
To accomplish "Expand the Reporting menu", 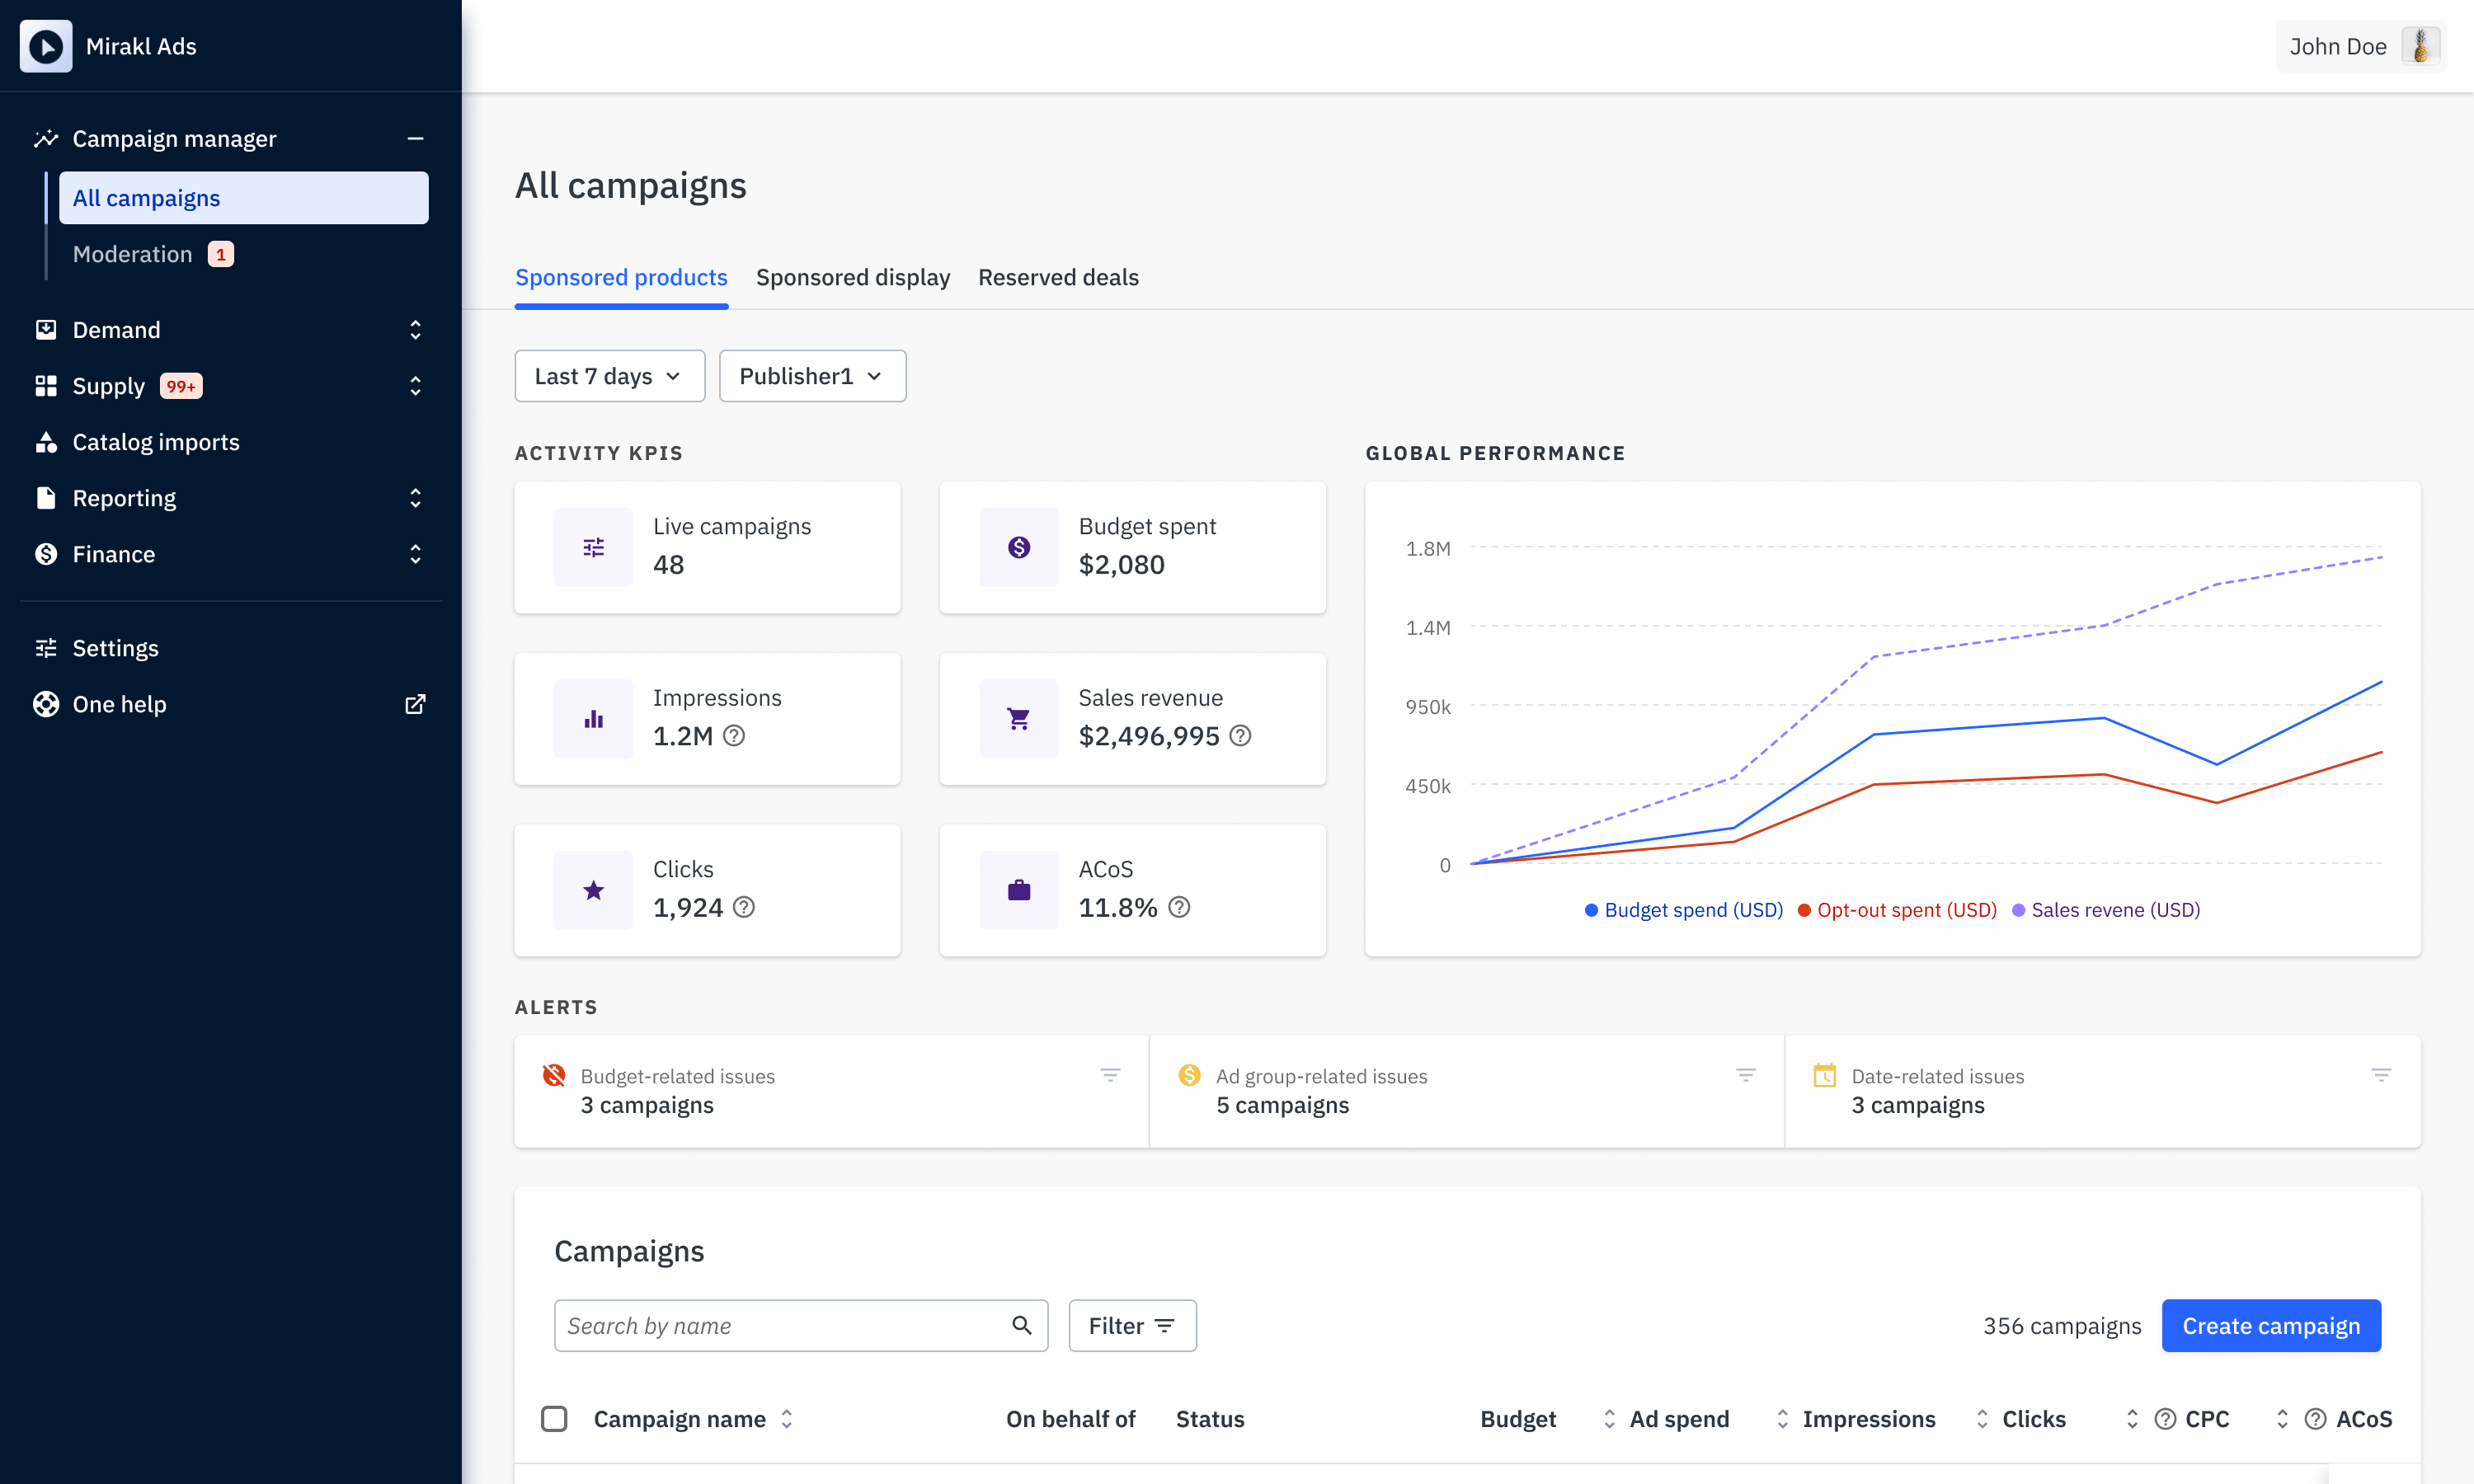I will [x=415, y=498].
